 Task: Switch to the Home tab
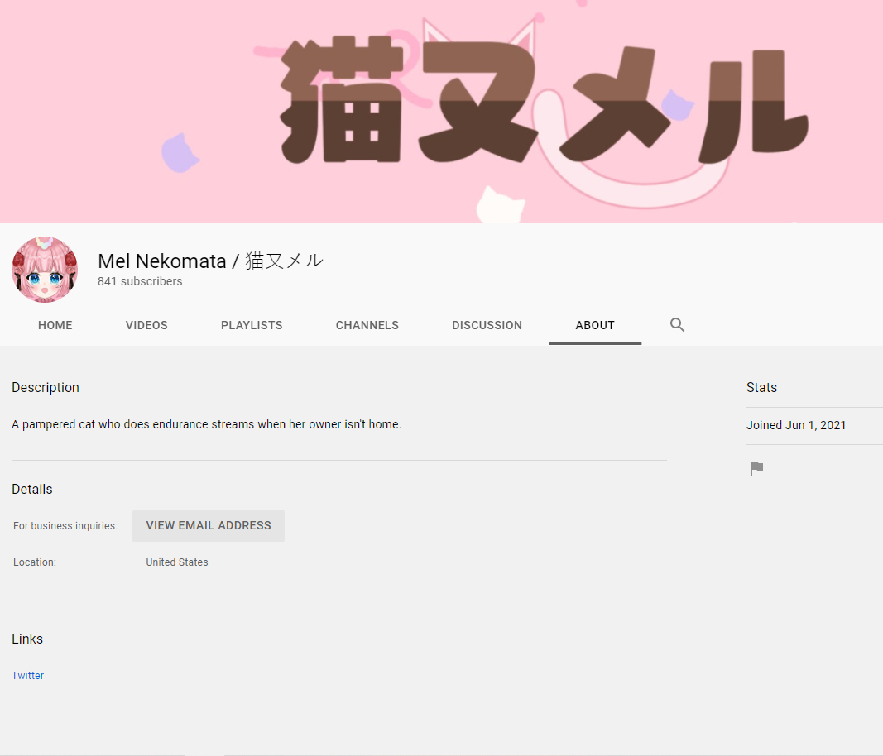pos(55,325)
